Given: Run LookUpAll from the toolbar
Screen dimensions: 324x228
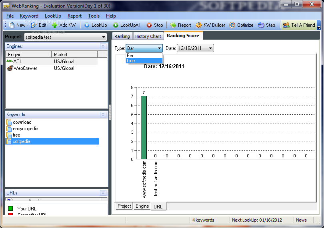Looking at the screenshot, I should pyautogui.click(x=126, y=25).
